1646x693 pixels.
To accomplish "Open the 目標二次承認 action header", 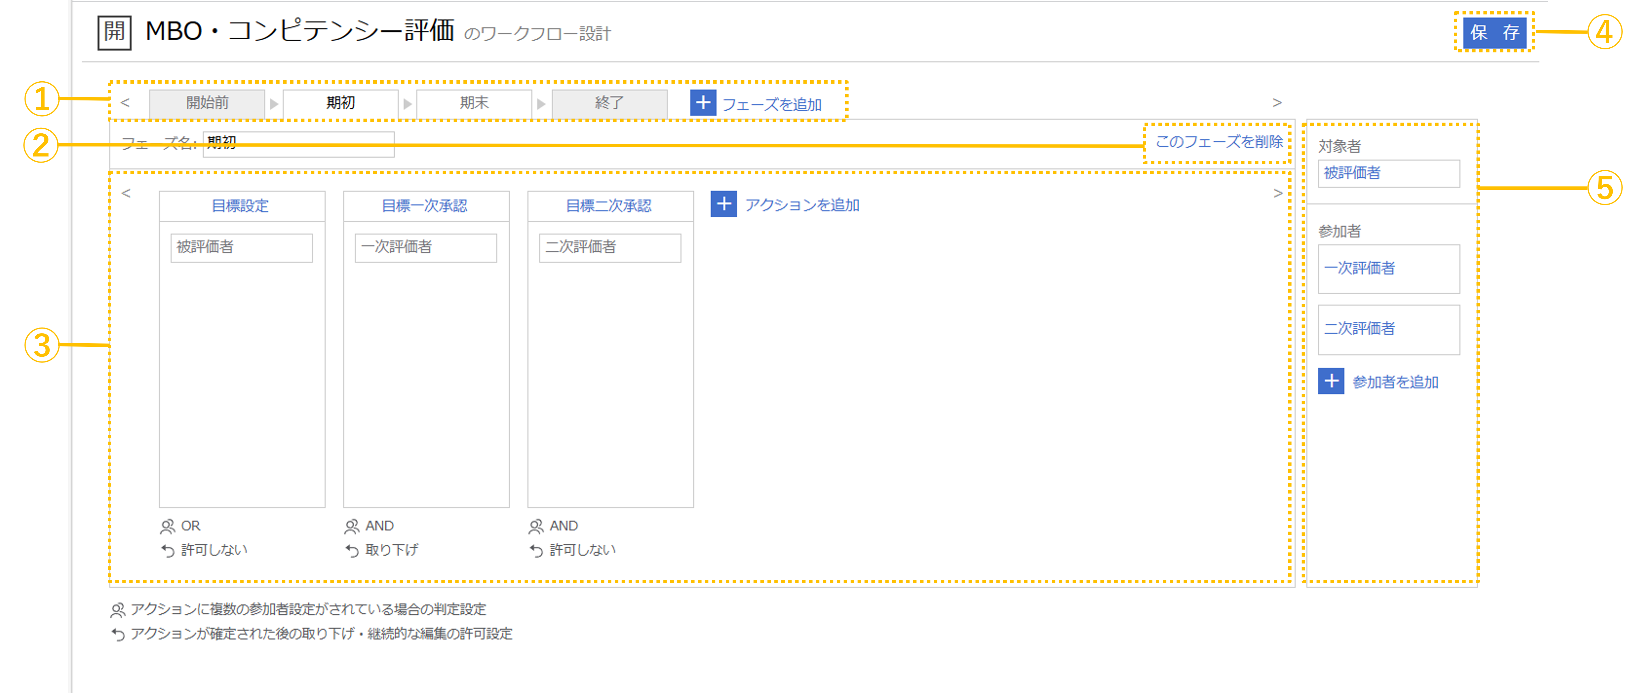I will pyautogui.click(x=610, y=206).
